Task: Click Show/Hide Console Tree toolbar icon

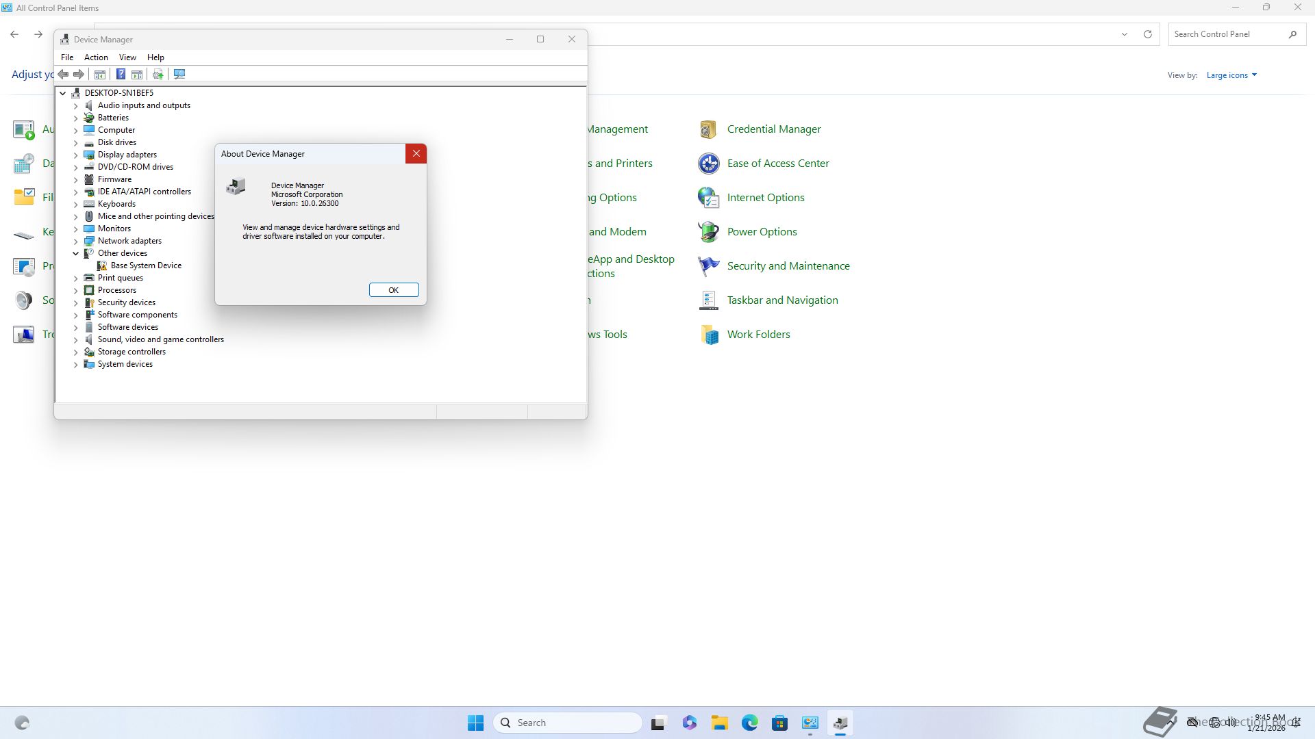Action: click(100, 74)
